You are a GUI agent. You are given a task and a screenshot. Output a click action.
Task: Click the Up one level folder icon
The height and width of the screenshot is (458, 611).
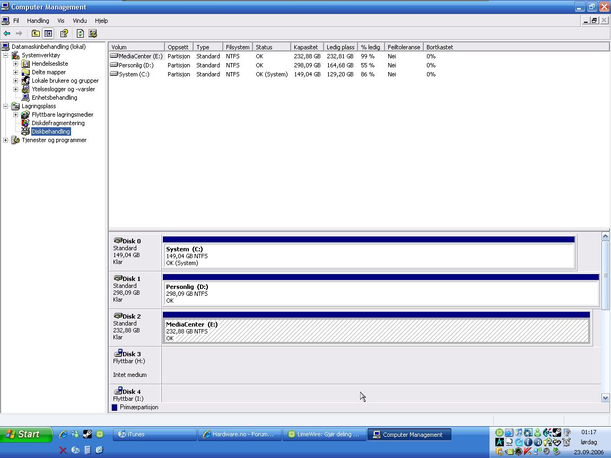[36, 33]
